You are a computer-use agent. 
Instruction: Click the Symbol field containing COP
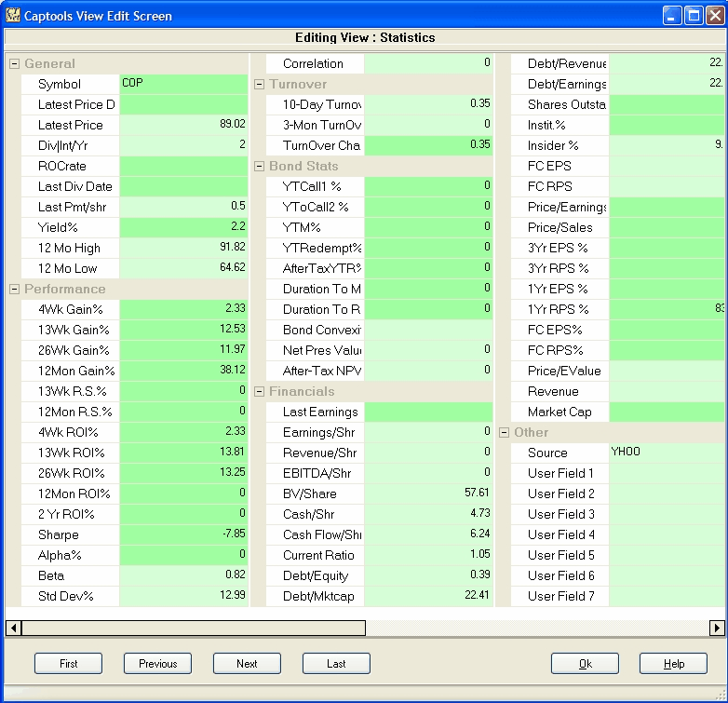[x=183, y=84]
